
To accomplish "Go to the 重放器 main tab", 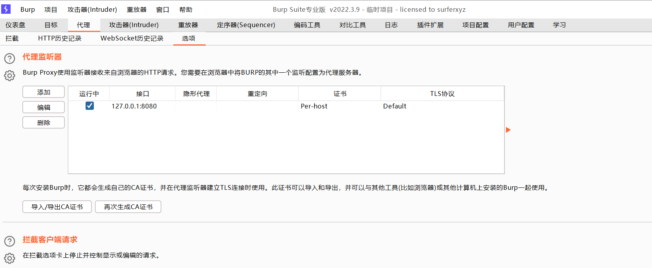I will click(x=188, y=25).
